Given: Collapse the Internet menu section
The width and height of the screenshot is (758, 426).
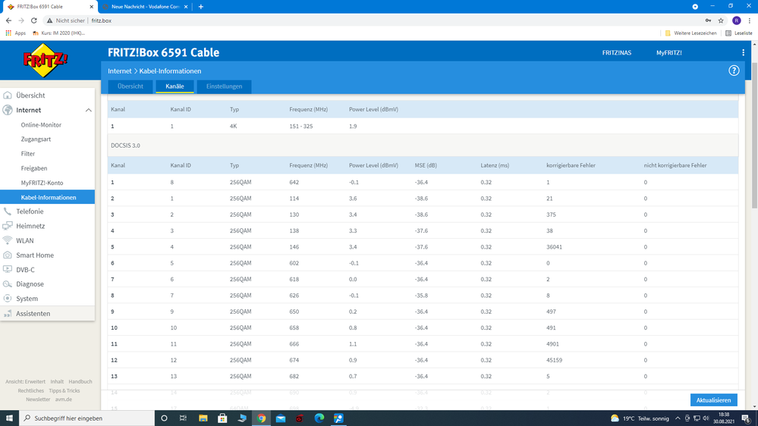Looking at the screenshot, I should 88,111.
